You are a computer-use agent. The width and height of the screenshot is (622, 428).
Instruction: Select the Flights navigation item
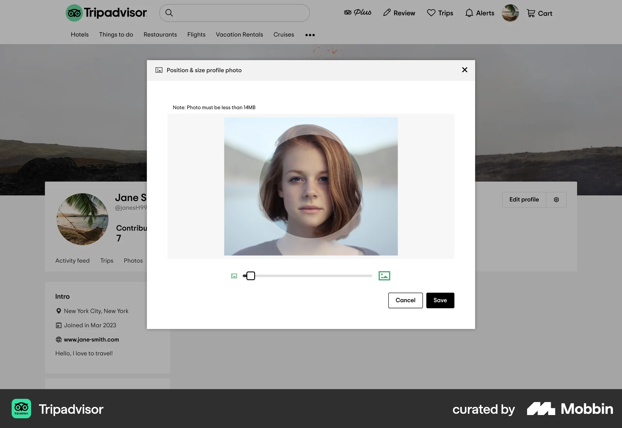coord(196,35)
